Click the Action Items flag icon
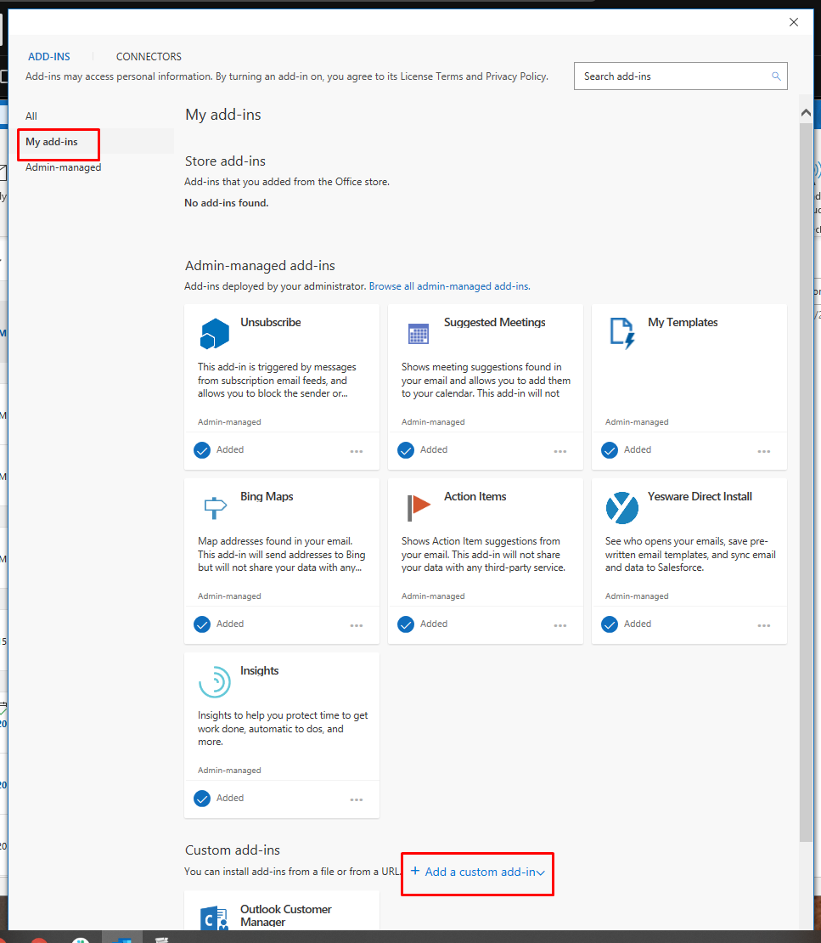 coord(419,508)
